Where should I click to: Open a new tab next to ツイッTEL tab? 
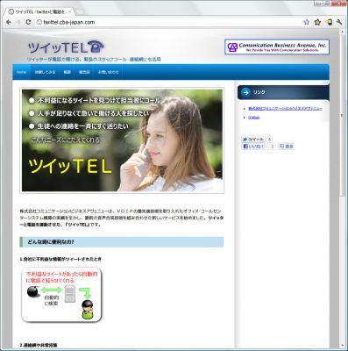tap(80, 12)
